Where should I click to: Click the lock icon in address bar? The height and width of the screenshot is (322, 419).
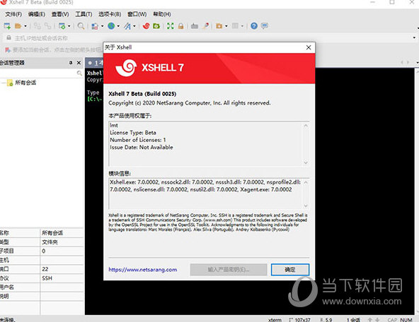(8, 38)
